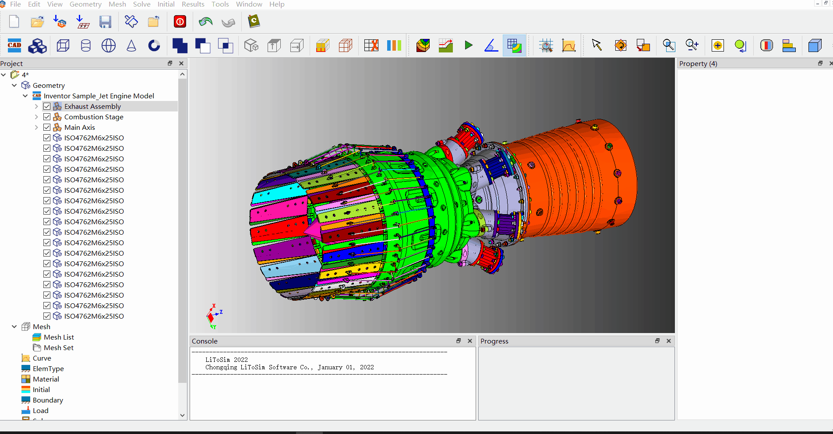Click the blue 3D cube view icon
The height and width of the screenshot is (434, 833).
click(x=815, y=45)
